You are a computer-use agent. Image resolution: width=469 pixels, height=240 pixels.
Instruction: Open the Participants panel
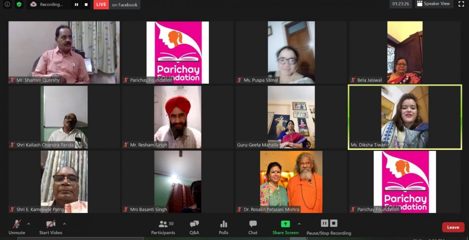pyautogui.click(x=163, y=227)
